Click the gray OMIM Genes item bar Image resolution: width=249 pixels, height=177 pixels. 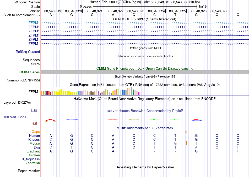(x=145, y=72)
